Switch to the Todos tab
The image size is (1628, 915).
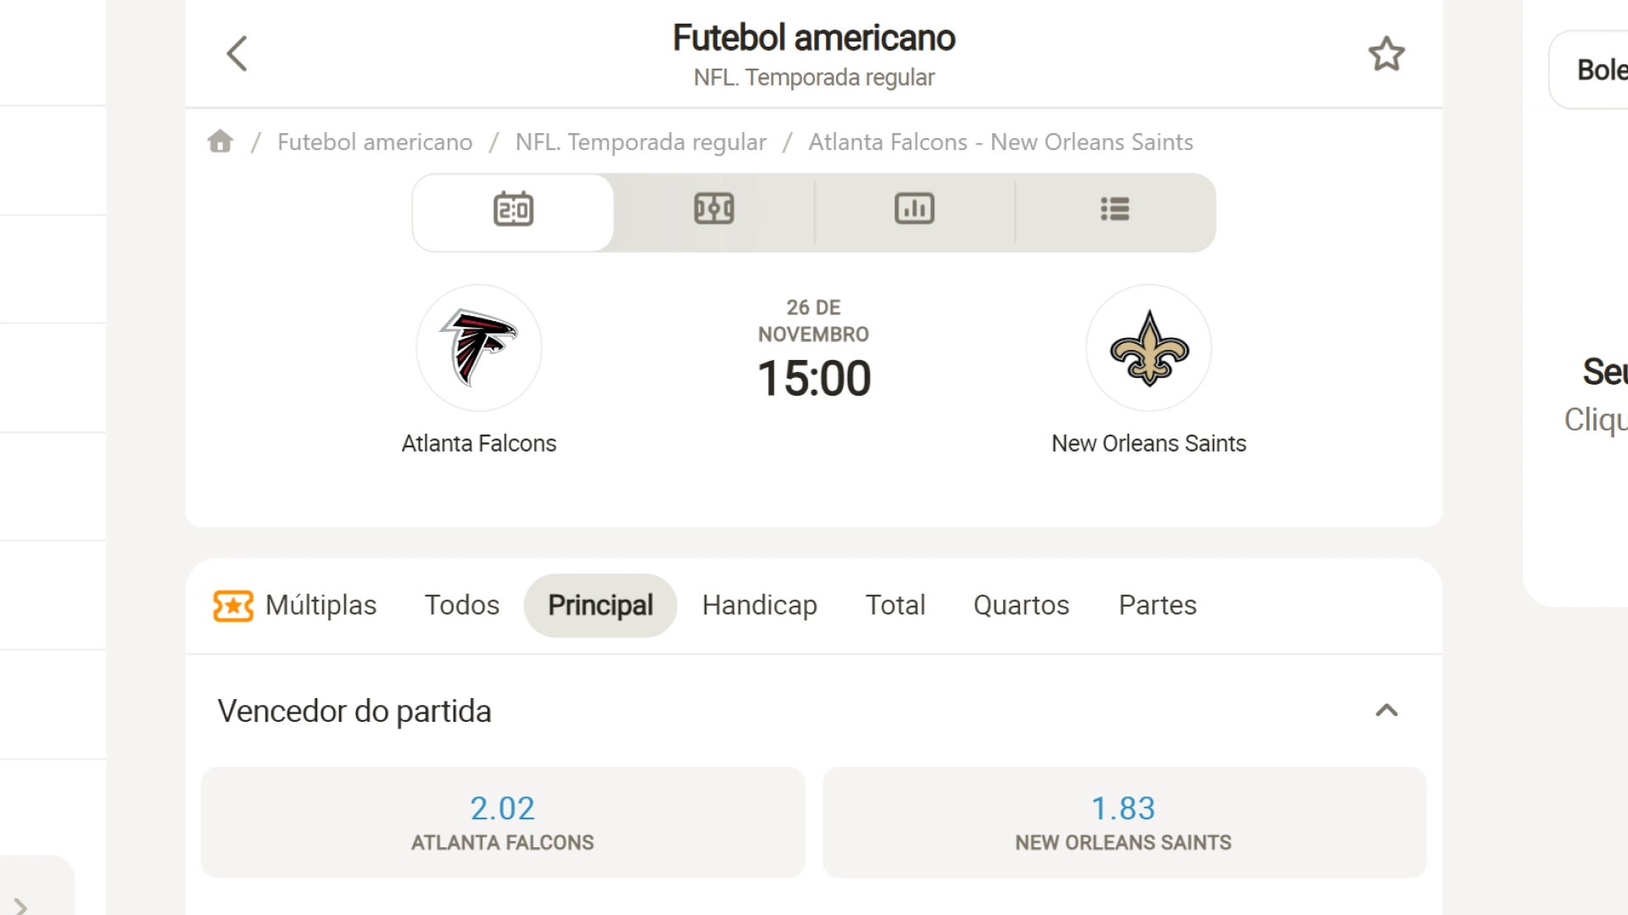(462, 606)
